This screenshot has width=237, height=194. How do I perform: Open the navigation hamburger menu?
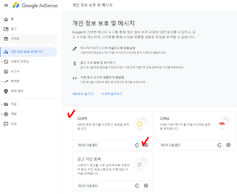[6, 5]
